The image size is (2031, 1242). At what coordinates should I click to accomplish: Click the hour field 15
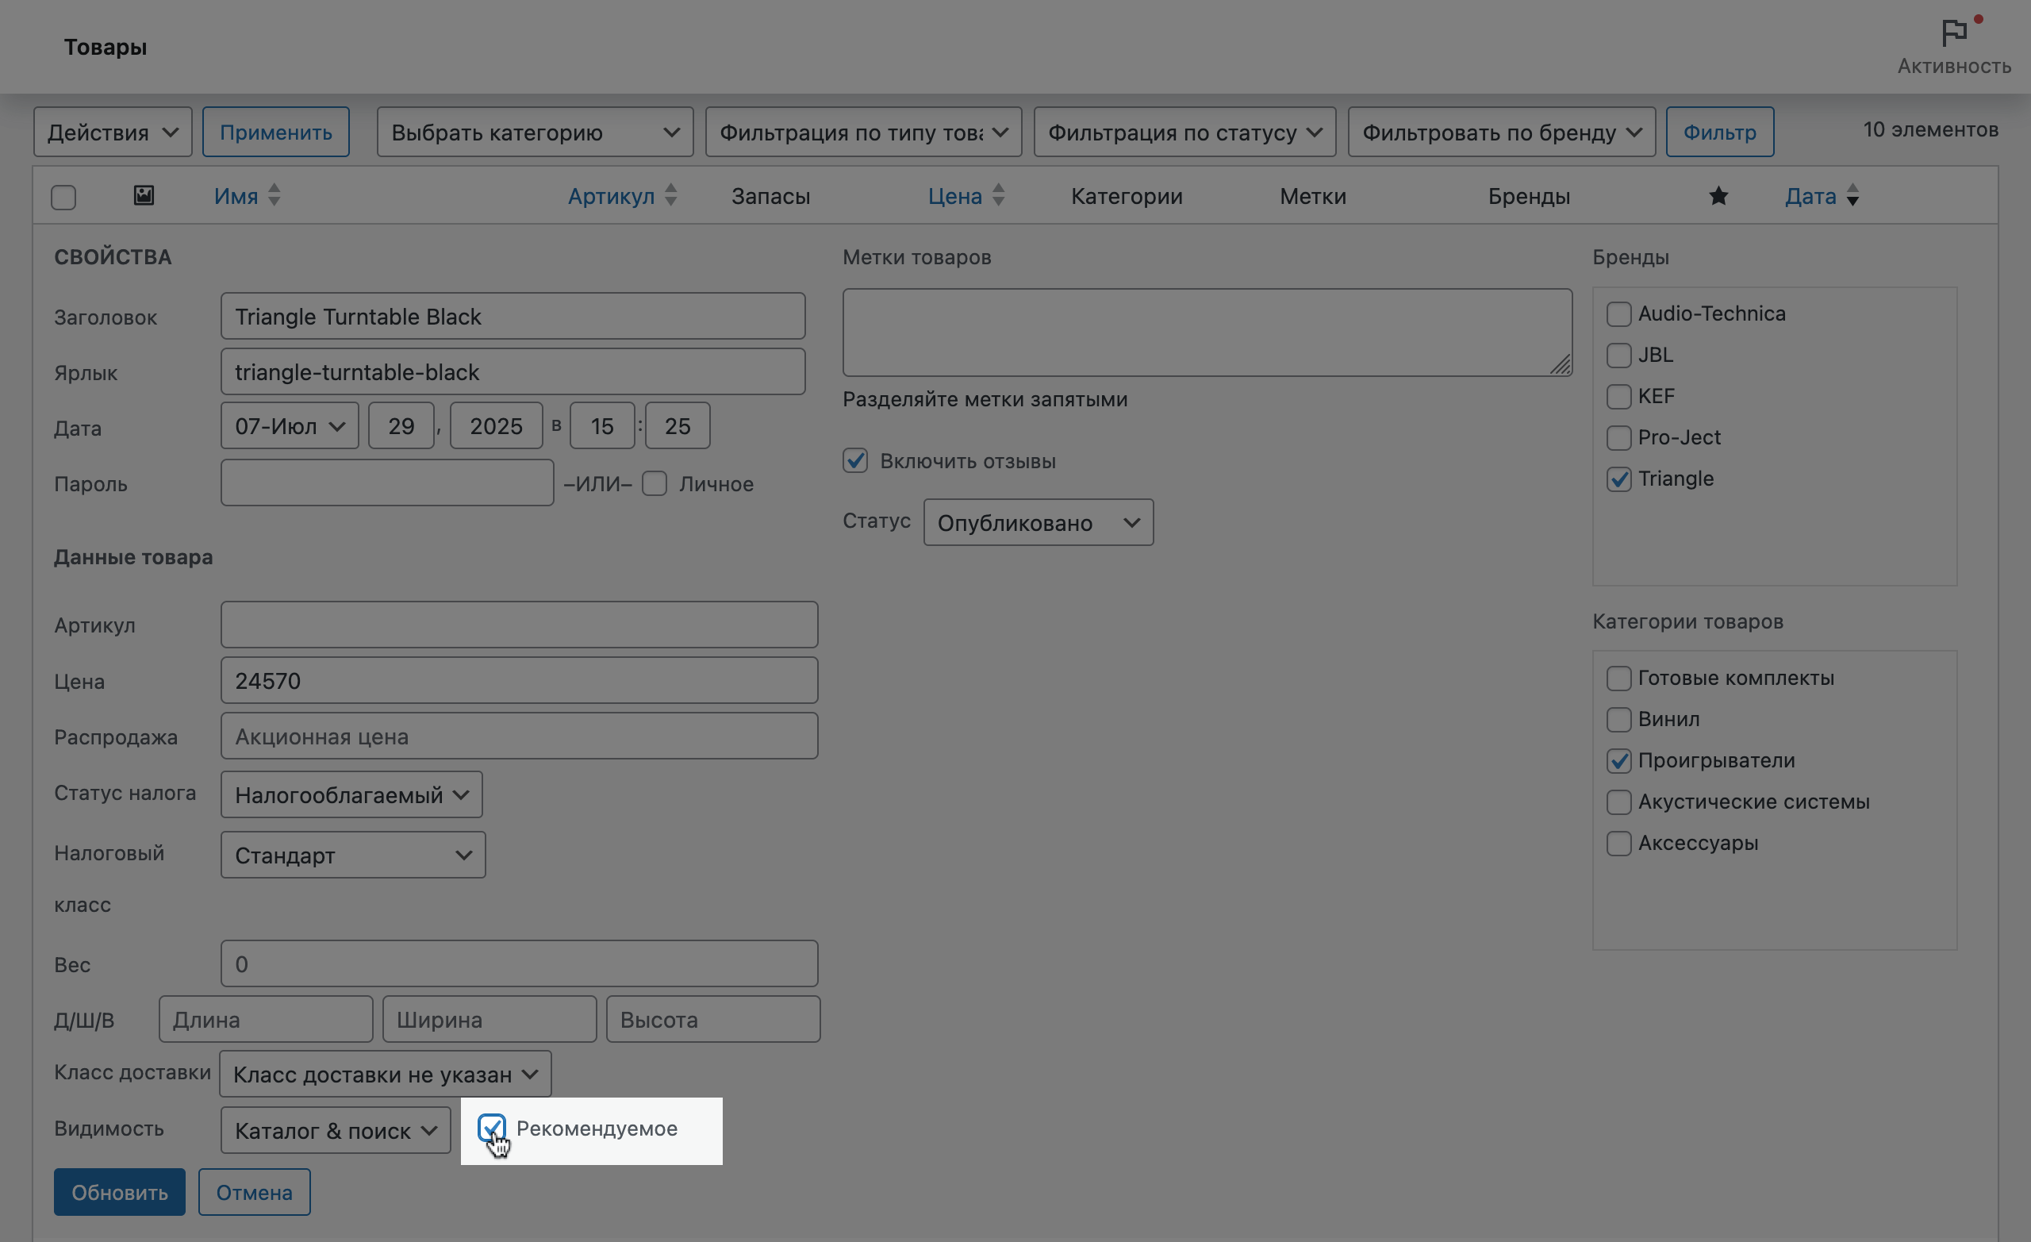601,425
